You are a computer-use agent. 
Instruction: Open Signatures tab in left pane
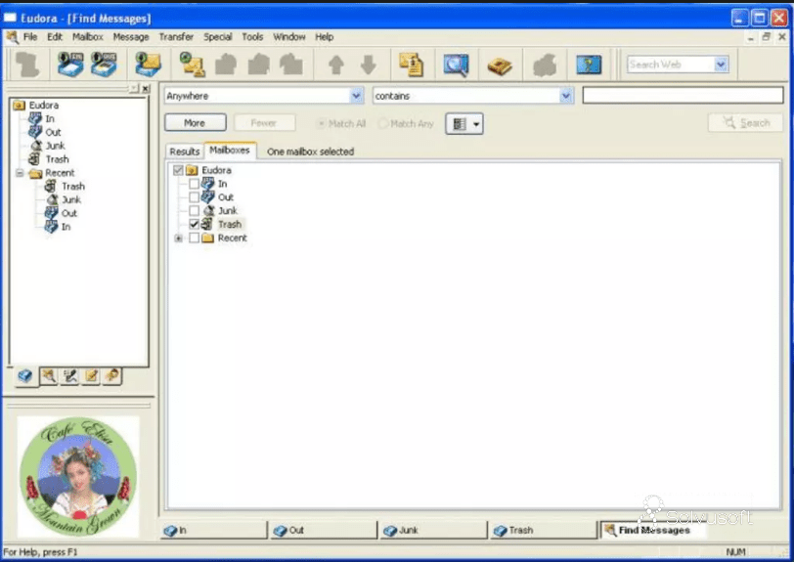[69, 375]
